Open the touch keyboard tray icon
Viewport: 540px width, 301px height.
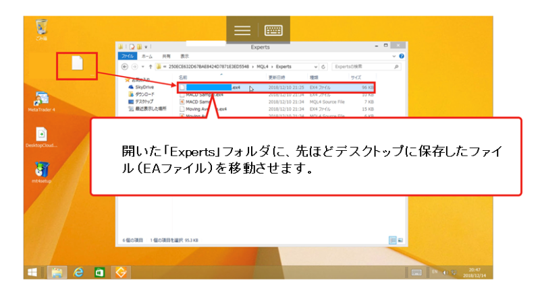416,273
